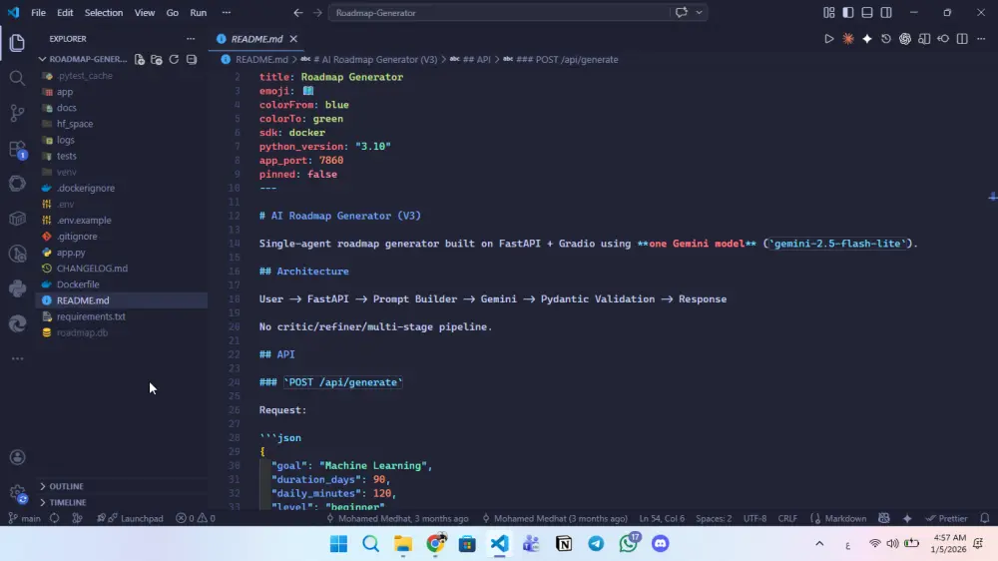Open Windows Start menu
The width and height of the screenshot is (998, 561).
point(338,544)
